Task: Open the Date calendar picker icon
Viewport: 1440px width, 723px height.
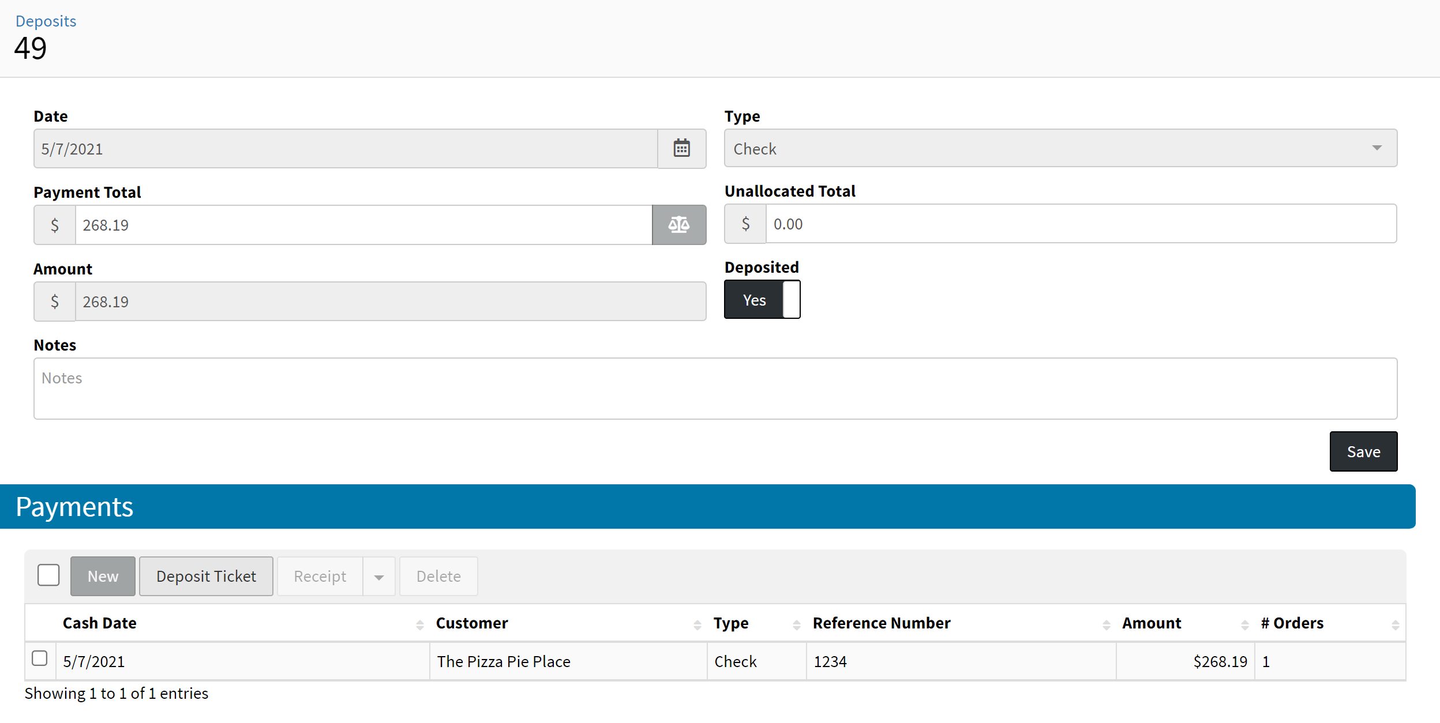Action: 681,149
